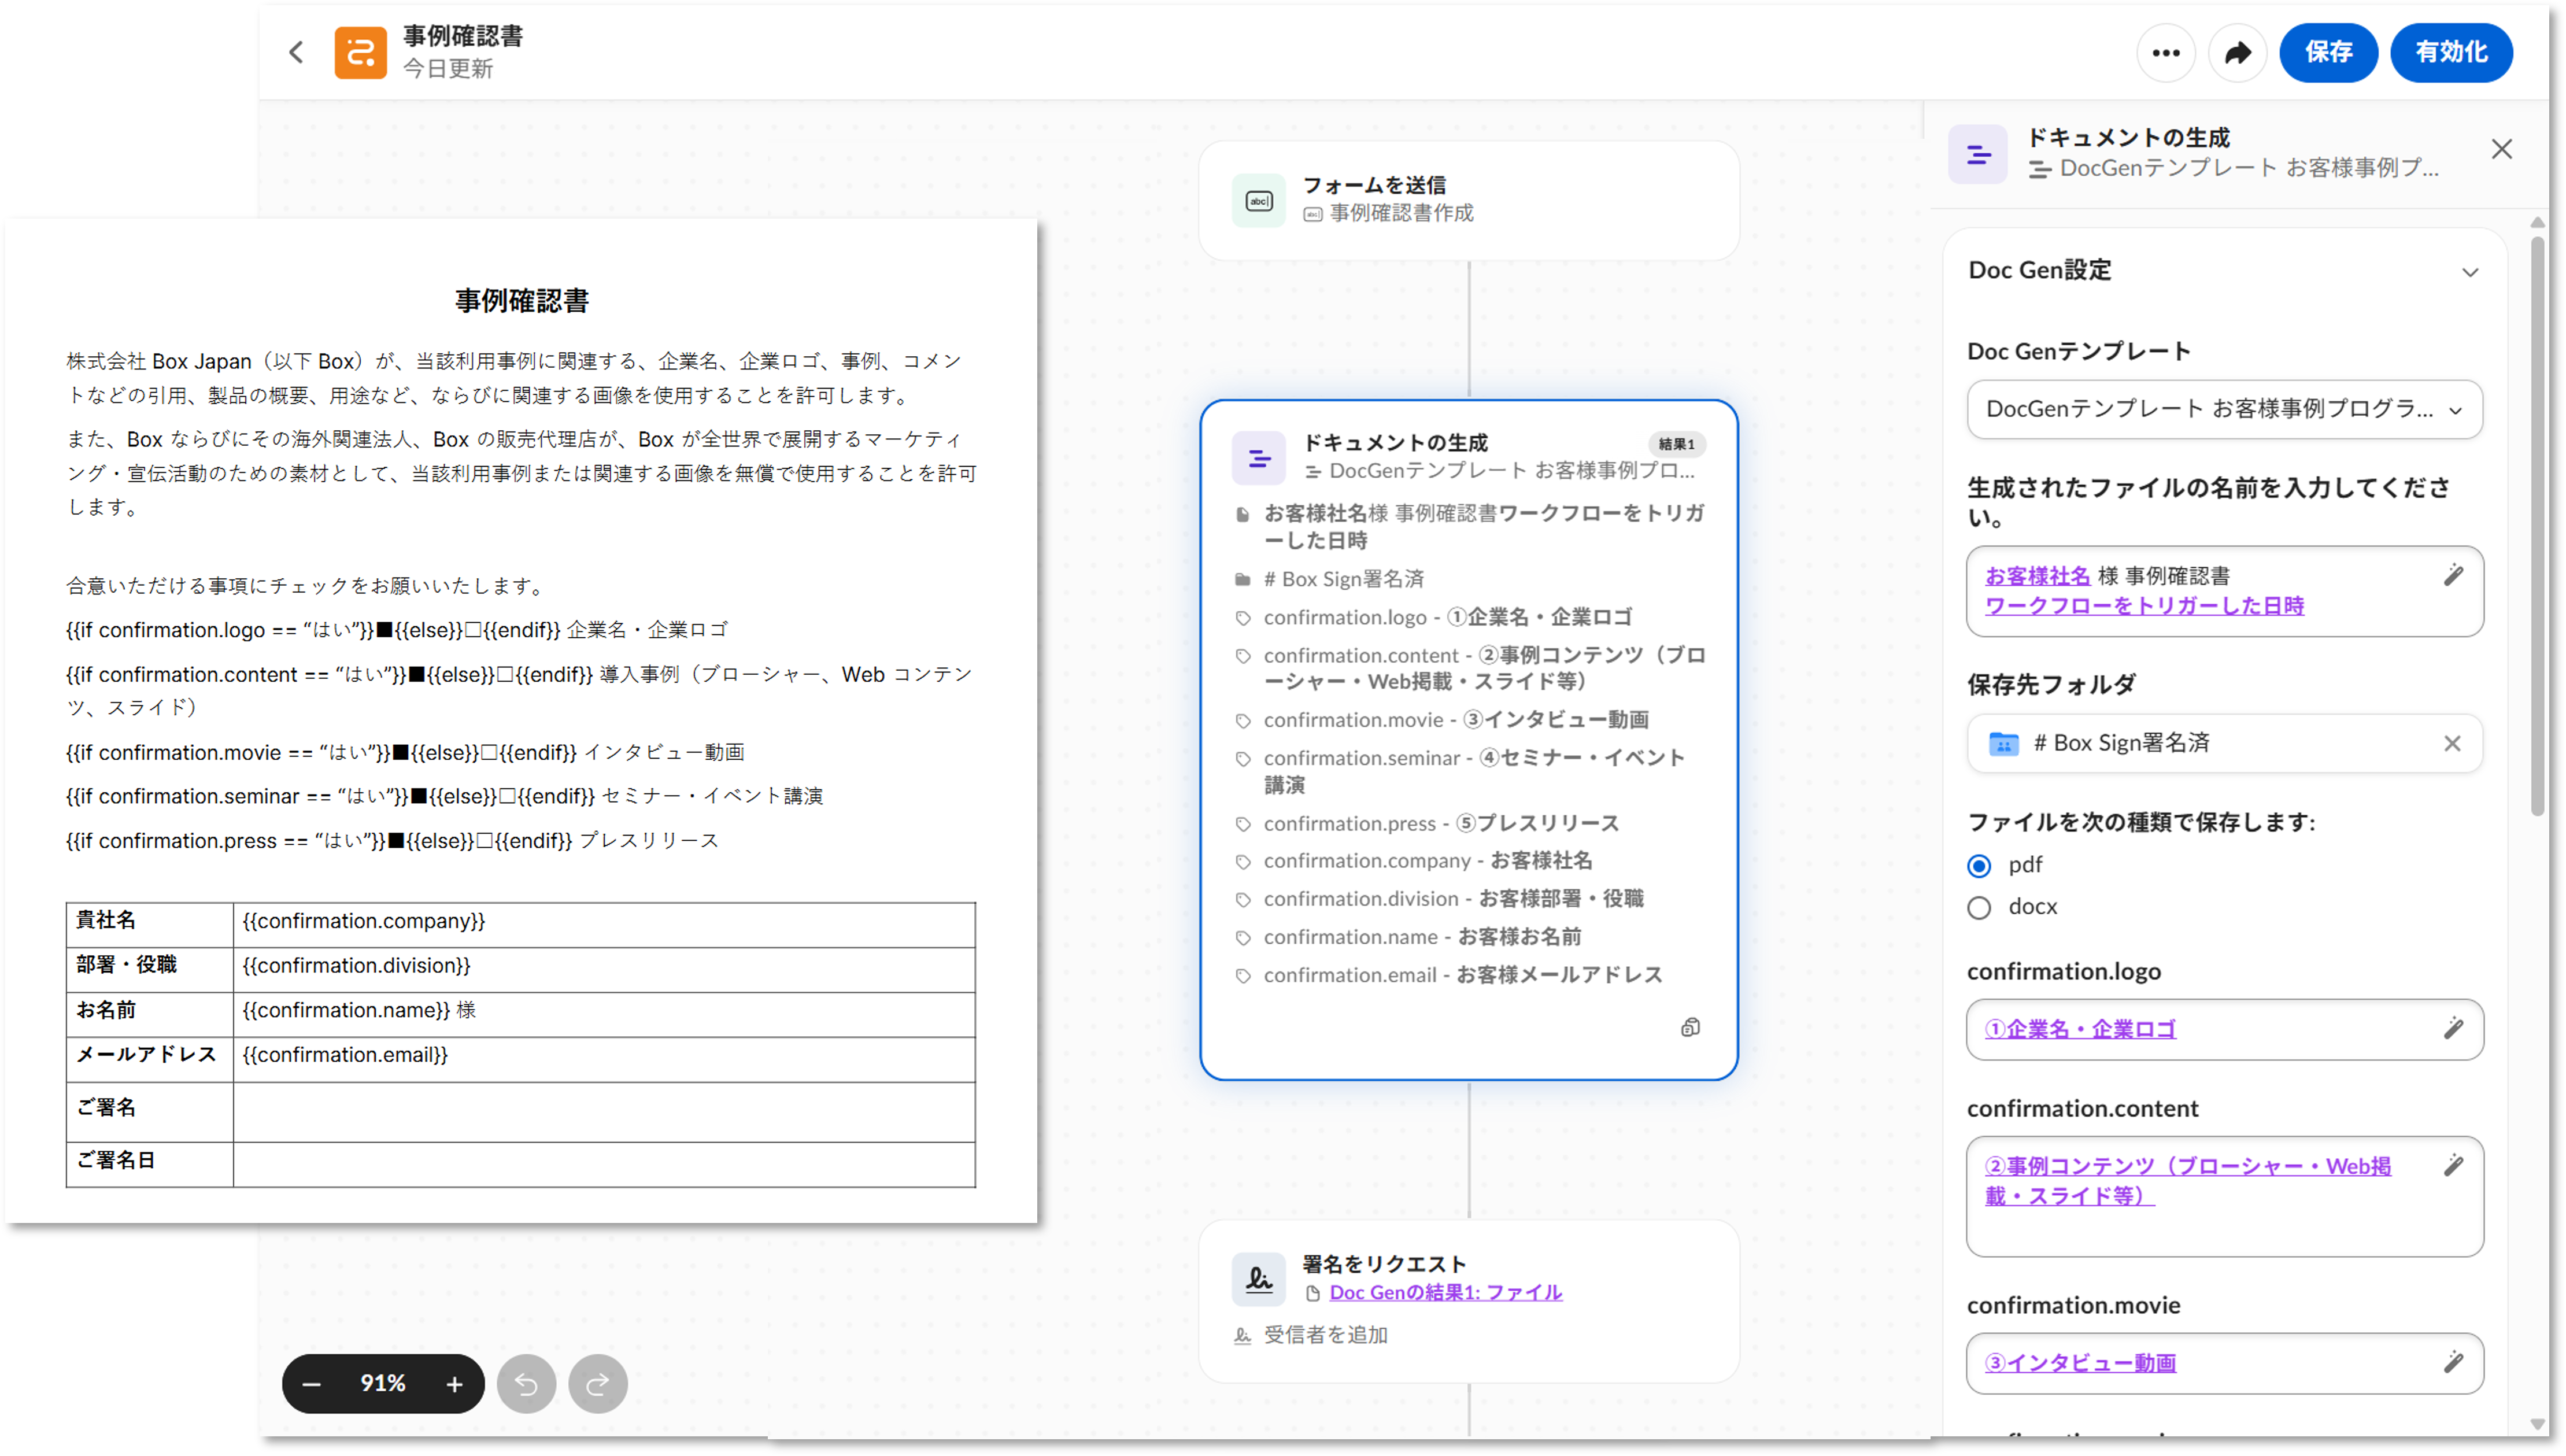
Task: Click the tag icon beside confirmation.email row
Action: click(1243, 975)
